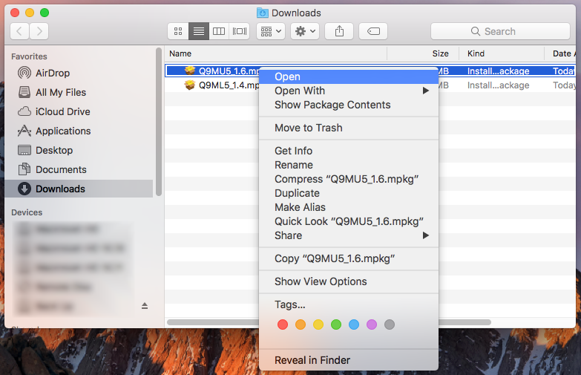Apply the red tag color
Image resolution: width=581 pixels, height=375 pixels.
coord(283,325)
